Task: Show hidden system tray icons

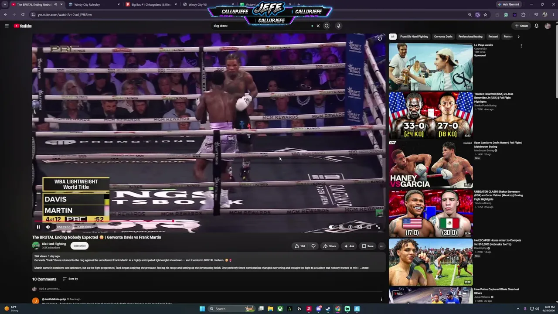Action: [x=518, y=309]
